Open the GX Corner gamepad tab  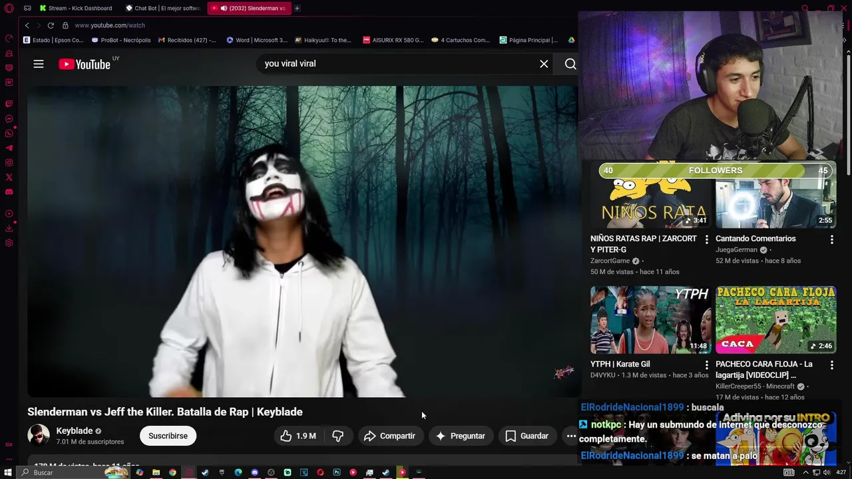27,8
